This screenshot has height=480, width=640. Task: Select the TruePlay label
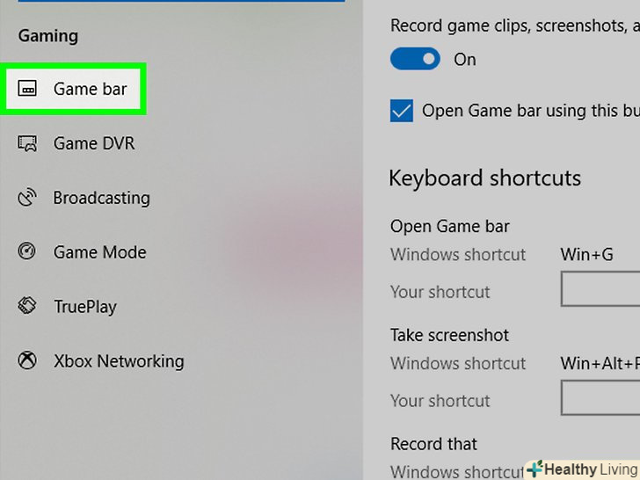pyautogui.click(x=85, y=307)
